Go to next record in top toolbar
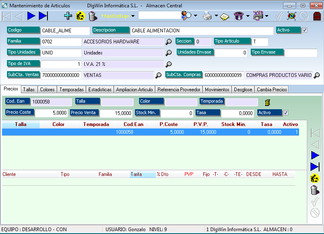 [31, 16]
